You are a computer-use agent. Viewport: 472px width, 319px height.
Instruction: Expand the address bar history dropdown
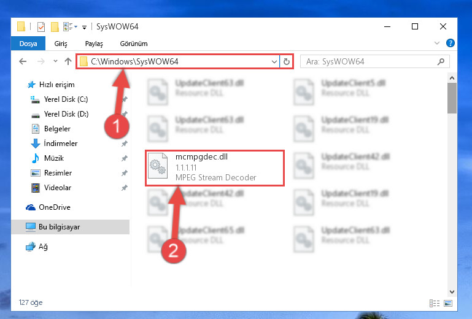(x=274, y=62)
